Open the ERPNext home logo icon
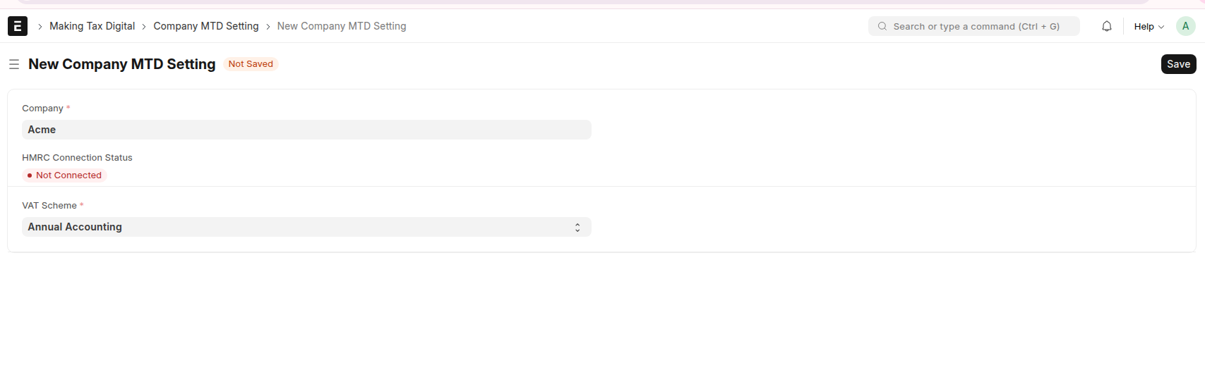This screenshot has height=377, width=1205. pos(18,26)
